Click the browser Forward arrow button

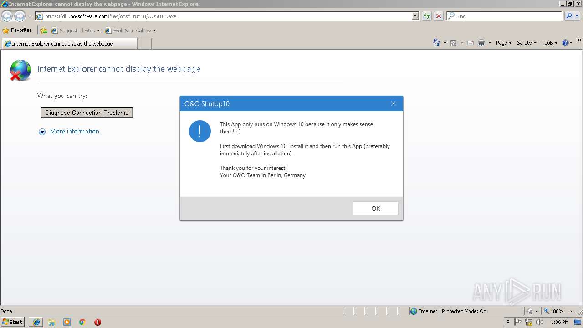point(20,16)
